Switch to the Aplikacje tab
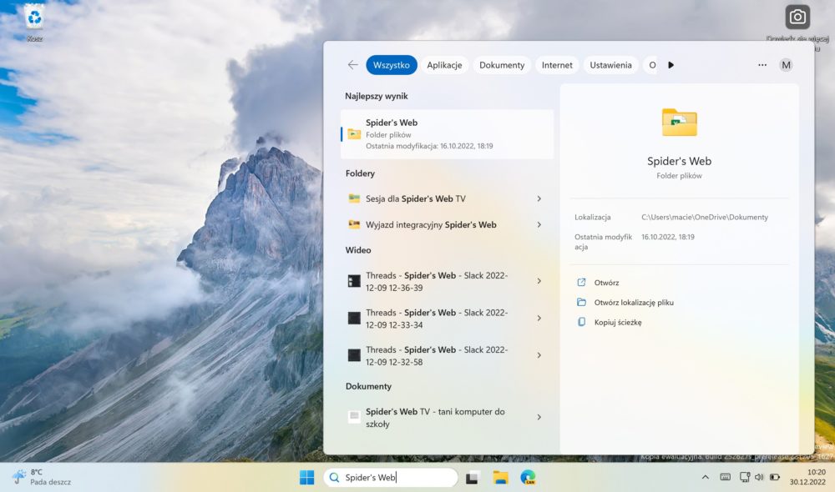This screenshot has width=835, height=492. pos(444,65)
